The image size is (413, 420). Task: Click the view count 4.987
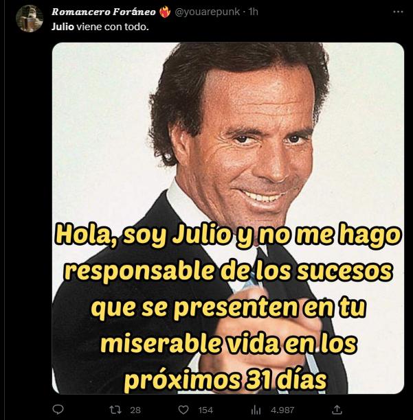pos(282,410)
